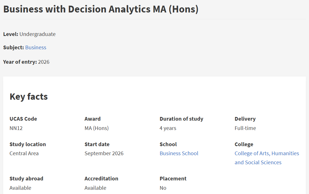This screenshot has width=309, height=194.
Task: Open the Business subject link
Action: (x=36, y=48)
